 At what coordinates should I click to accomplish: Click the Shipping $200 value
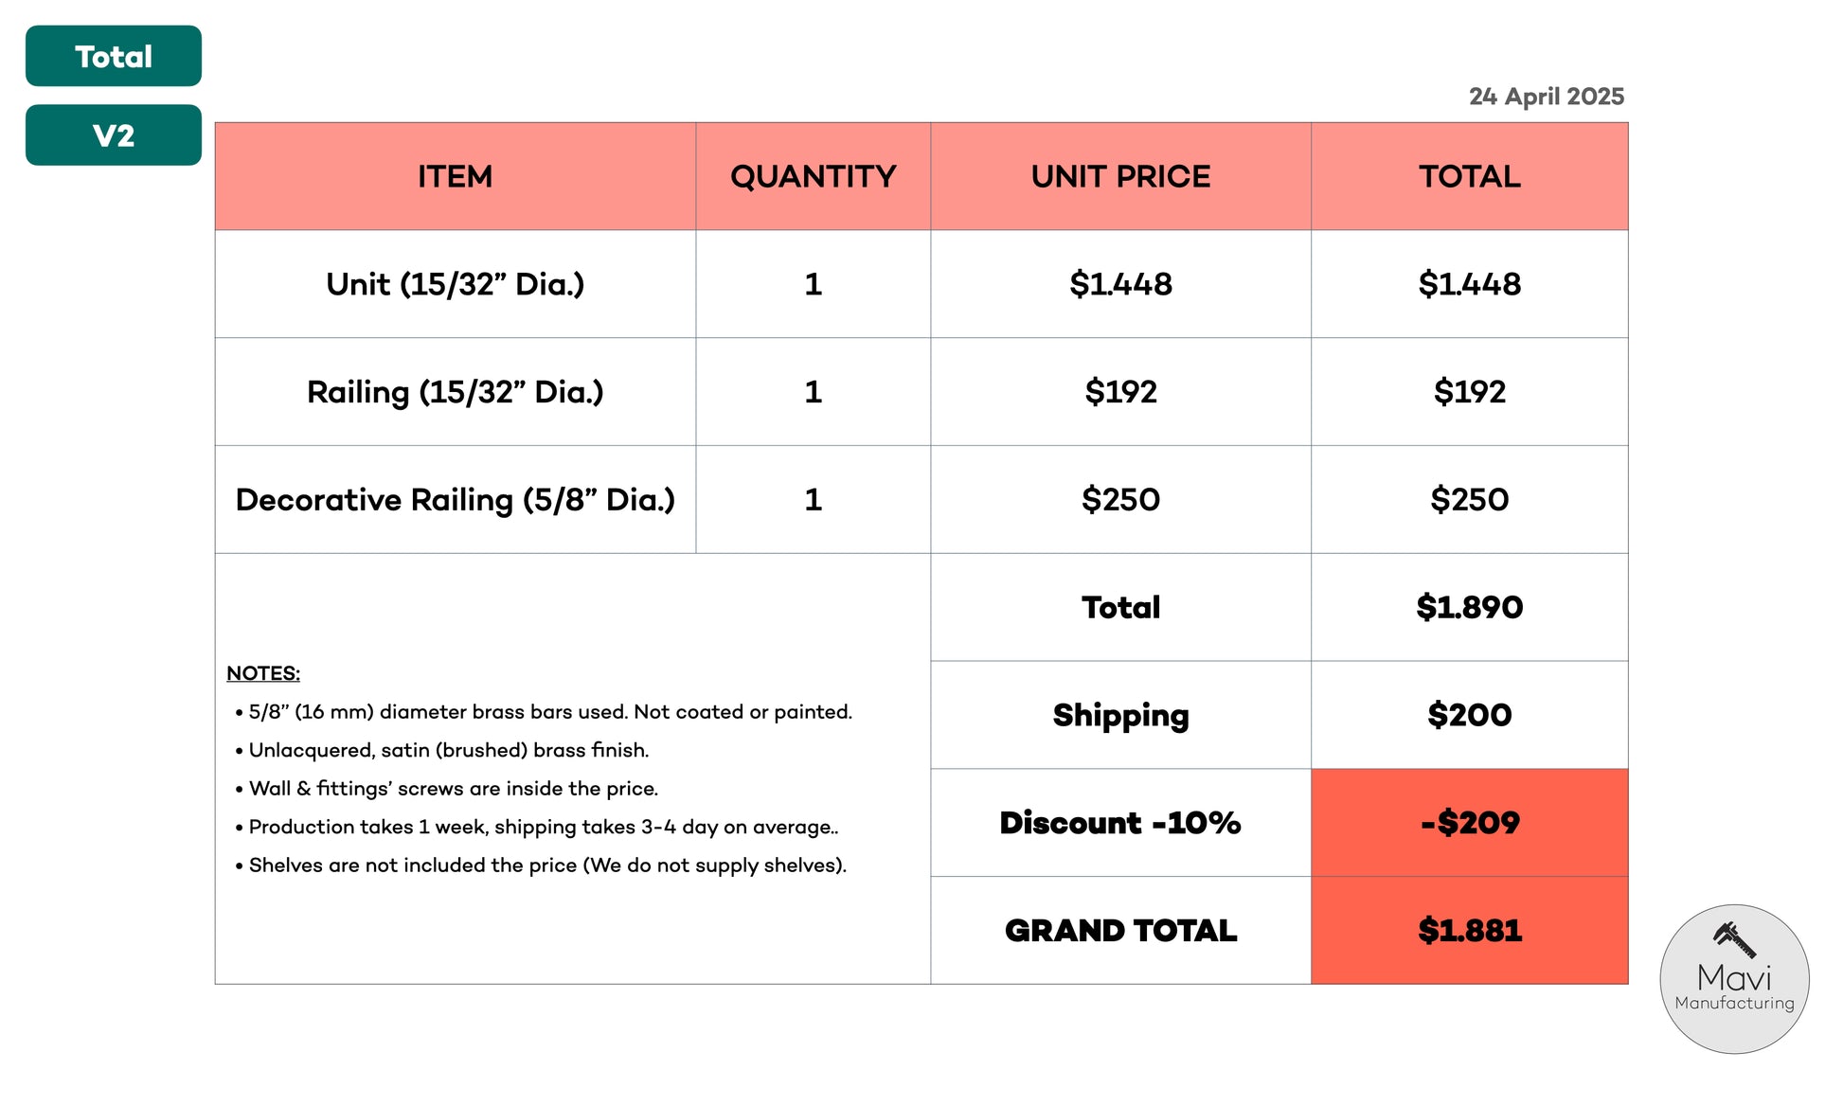click(1470, 715)
